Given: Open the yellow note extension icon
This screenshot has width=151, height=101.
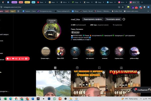Looking at the screenshot, I should pyautogui.click(x=128, y=7).
